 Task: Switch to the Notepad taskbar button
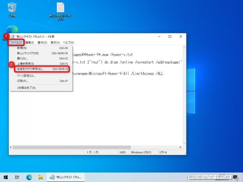click(66, 177)
